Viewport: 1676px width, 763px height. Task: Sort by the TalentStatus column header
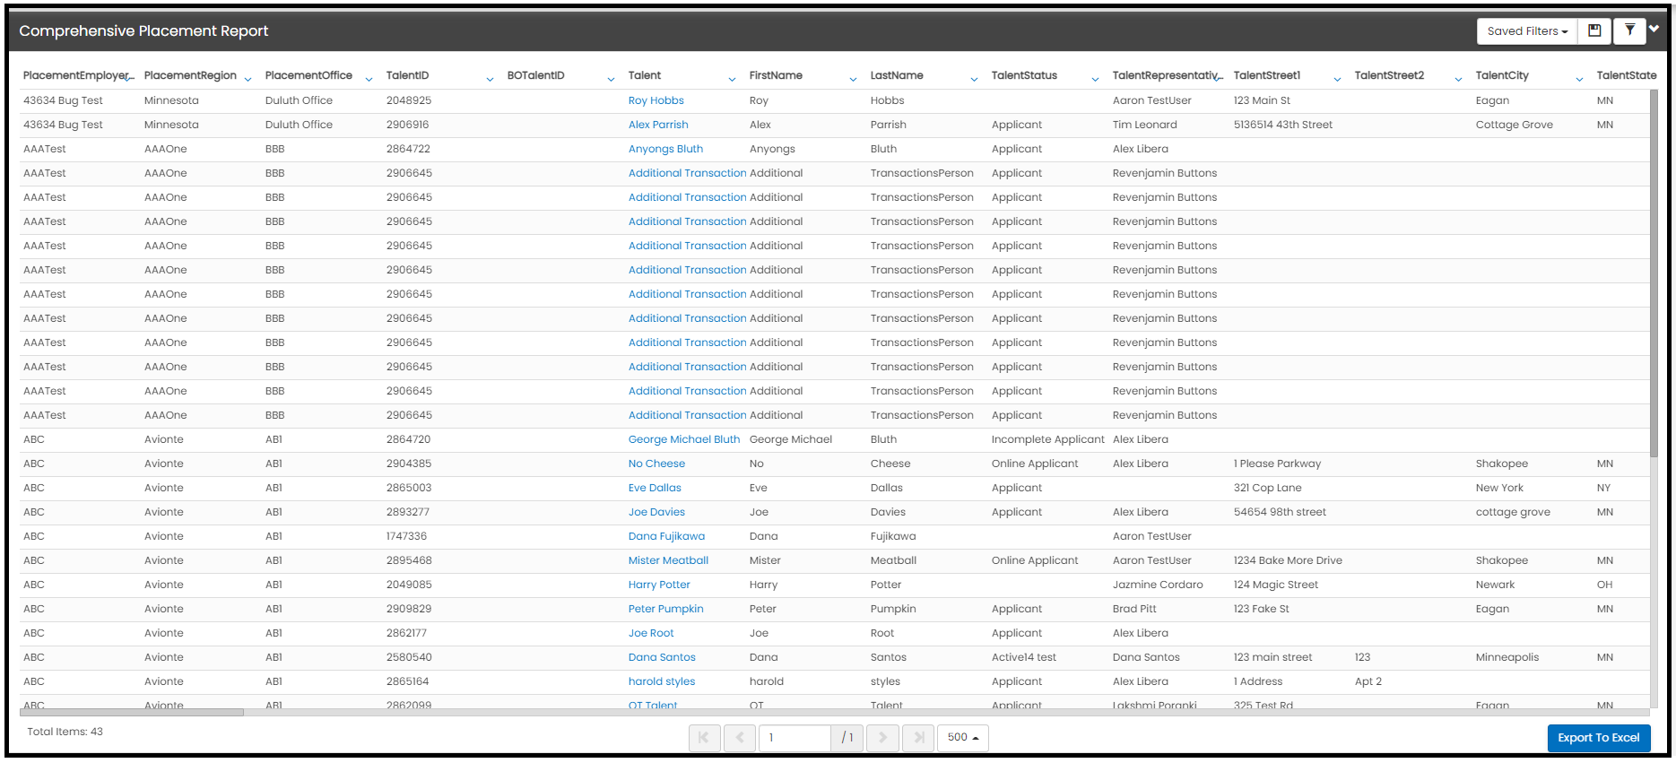[x=1024, y=75]
